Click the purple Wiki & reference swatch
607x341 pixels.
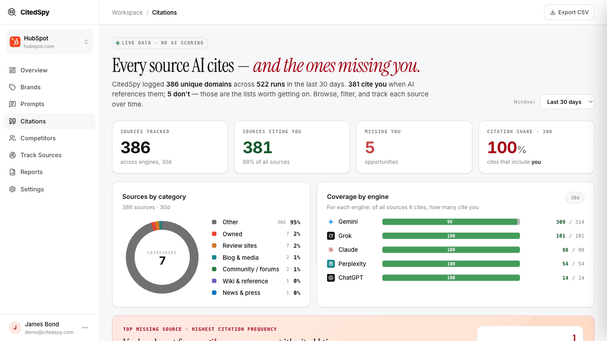pyautogui.click(x=214, y=281)
